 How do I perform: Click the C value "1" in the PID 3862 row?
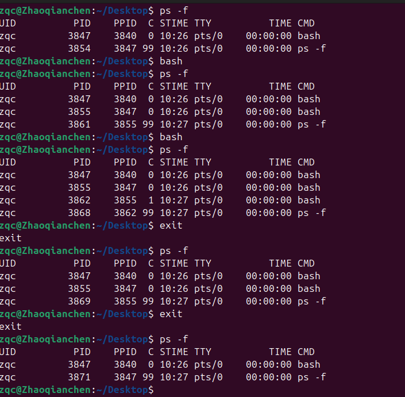coord(151,200)
